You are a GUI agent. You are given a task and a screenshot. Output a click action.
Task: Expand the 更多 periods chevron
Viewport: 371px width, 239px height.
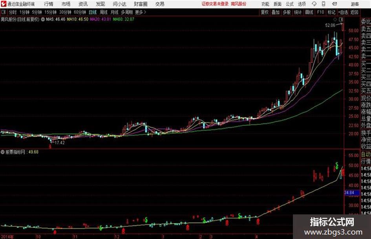[x=141, y=12]
